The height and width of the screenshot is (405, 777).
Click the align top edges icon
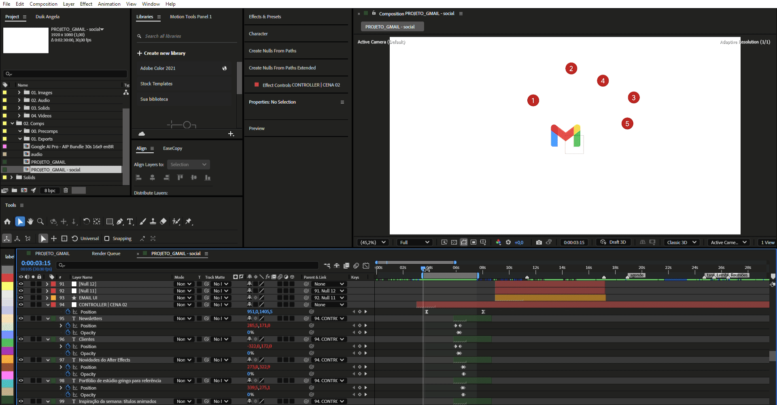[180, 177]
